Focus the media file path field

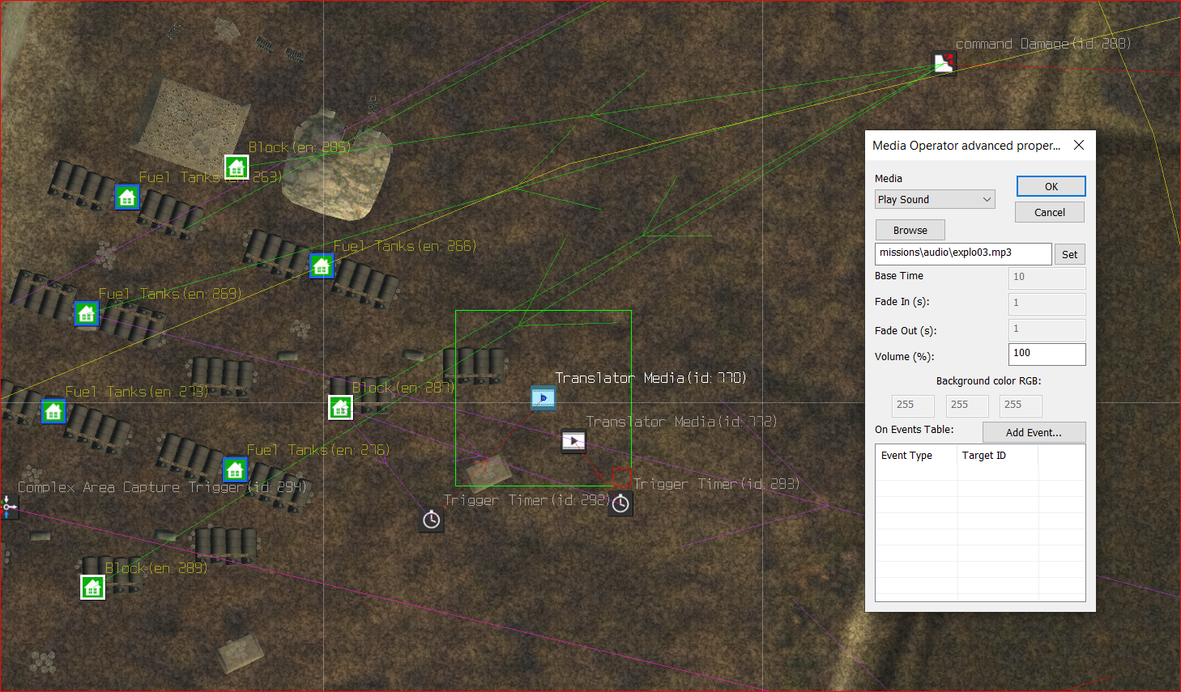coord(963,253)
